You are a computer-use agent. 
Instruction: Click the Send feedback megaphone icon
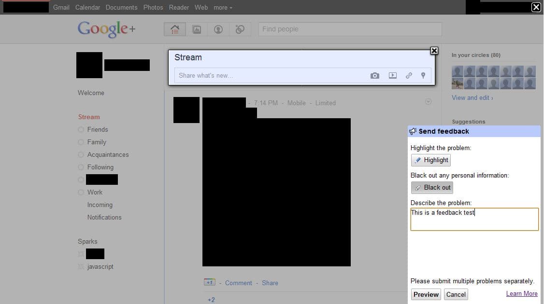413,131
